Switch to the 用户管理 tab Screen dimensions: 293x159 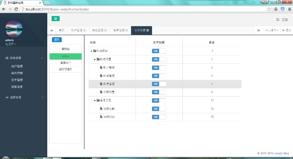[77, 30]
